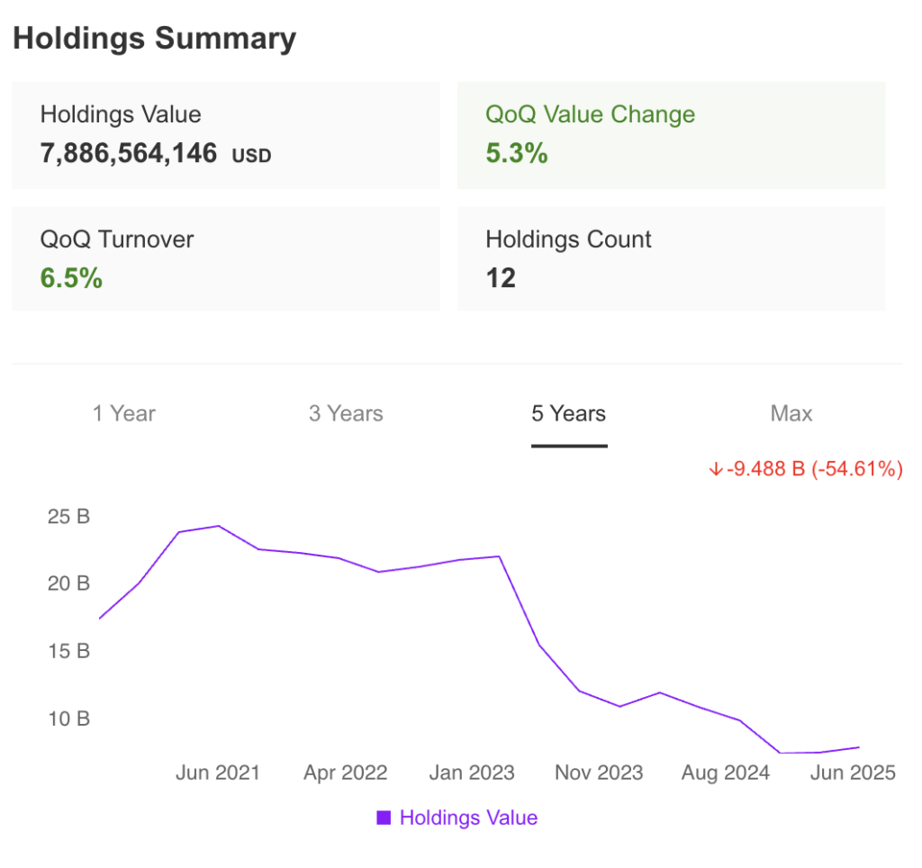Screen dimensions: 922x868
Task: Click the Holdings Count number 12
Action: tap(501, 278)
